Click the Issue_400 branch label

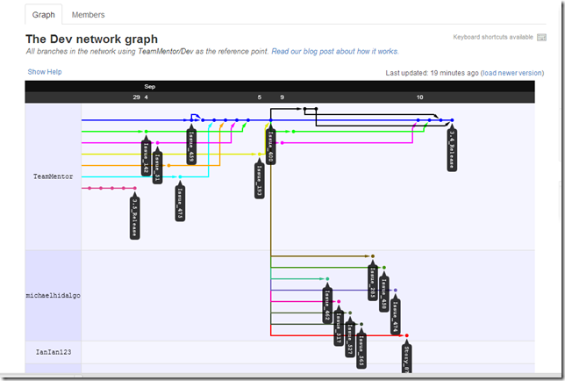point(271,147)
